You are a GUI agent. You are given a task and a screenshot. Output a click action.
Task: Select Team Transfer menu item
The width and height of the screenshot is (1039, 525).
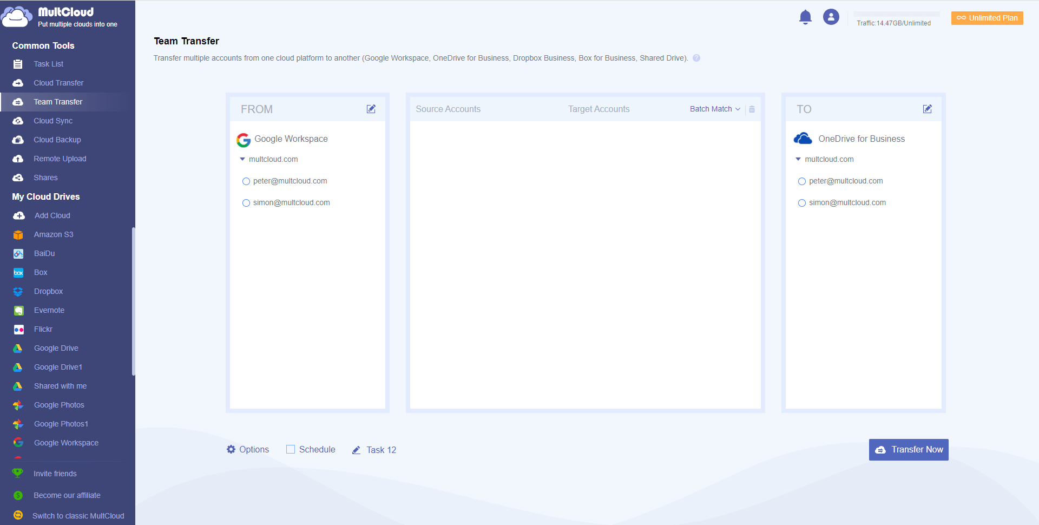pos(68,102)
